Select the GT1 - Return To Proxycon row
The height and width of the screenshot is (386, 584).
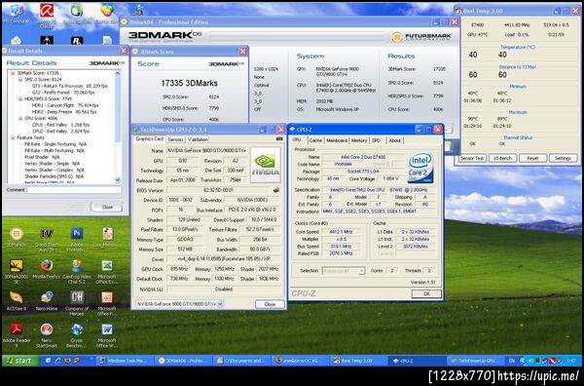pyautogui.click(x=70, y=86)
